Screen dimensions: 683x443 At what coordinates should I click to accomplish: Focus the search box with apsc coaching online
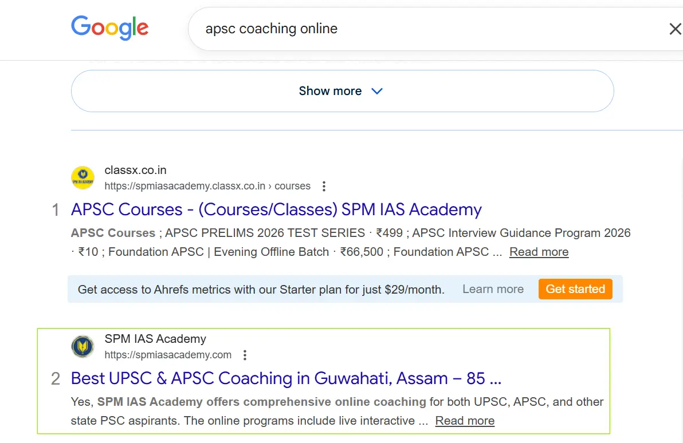[401, 29]
